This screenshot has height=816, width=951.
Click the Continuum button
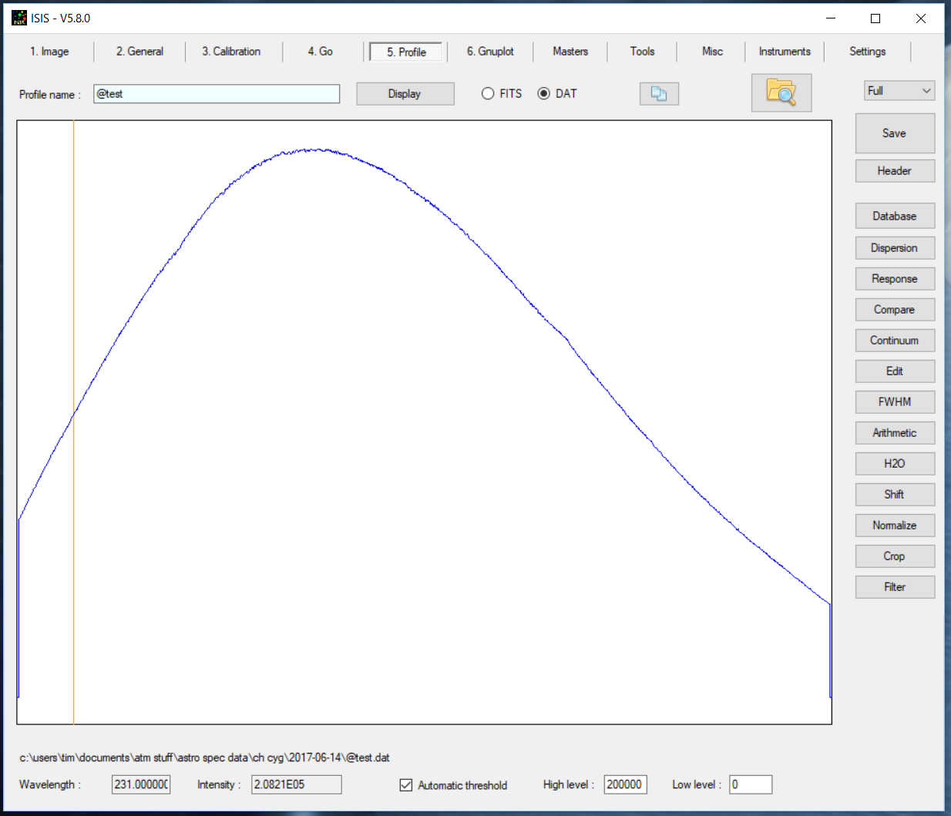895,341
